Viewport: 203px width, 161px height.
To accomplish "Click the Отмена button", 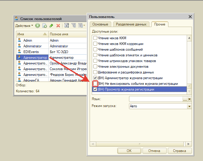I will 154,151.
